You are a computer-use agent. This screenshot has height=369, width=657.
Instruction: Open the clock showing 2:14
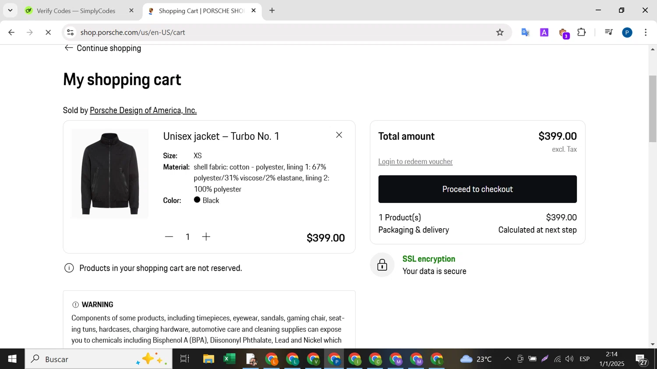612,359
